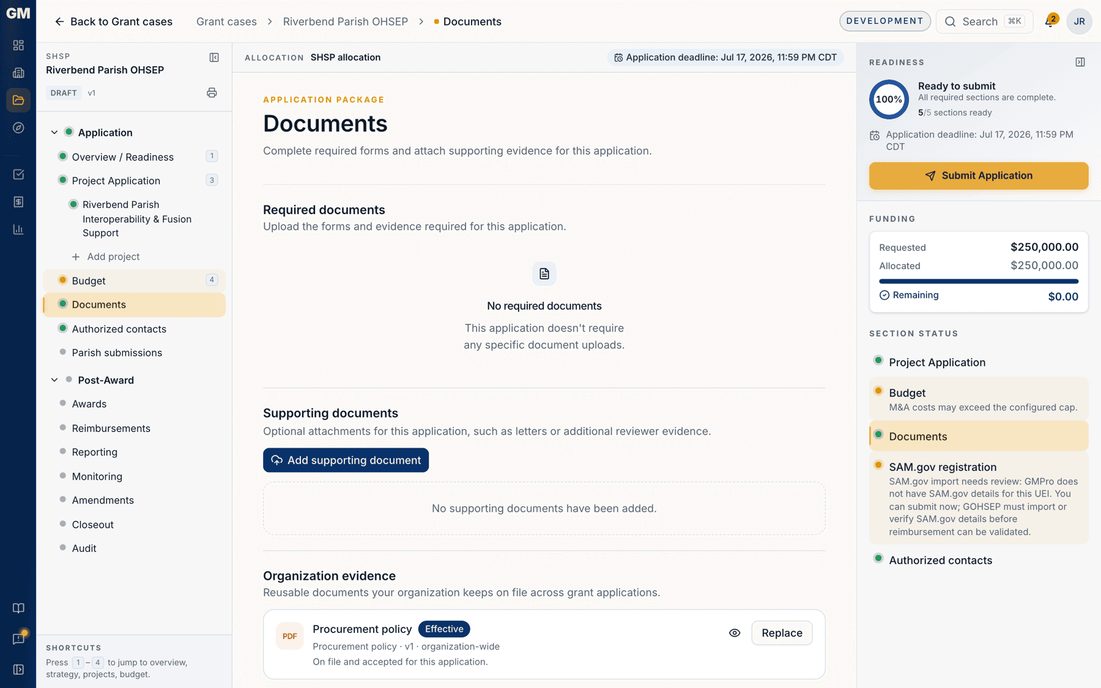Select Project Application in Section Status
1101x688 pixels.
click(979, 362)
